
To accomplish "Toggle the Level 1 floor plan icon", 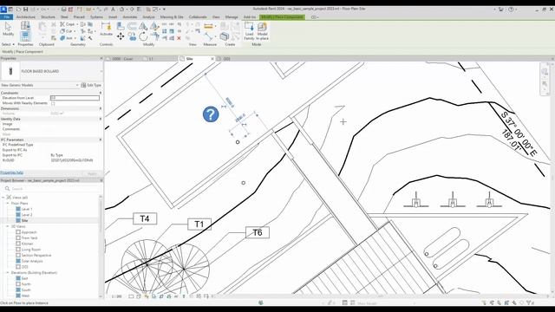I will click(x=18, y=209).
